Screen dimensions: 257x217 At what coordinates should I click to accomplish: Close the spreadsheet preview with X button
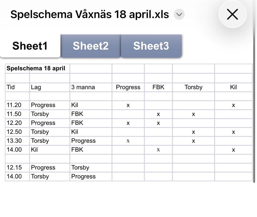click(x=232, y=15)
